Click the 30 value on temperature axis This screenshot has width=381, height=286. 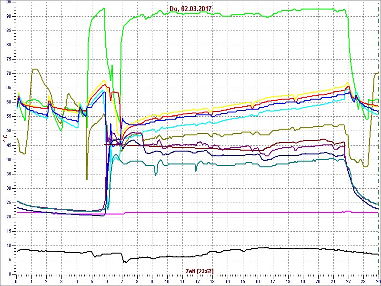pyautogui.click(x=8, y=188)
